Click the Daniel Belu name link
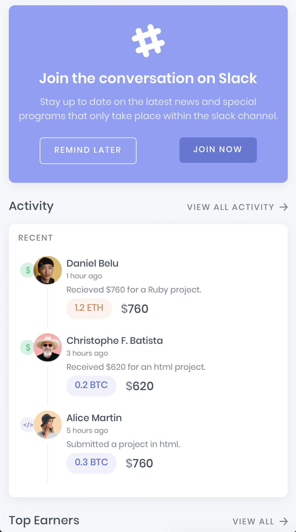This screenshot has height=532, width=296. [92, 263]
